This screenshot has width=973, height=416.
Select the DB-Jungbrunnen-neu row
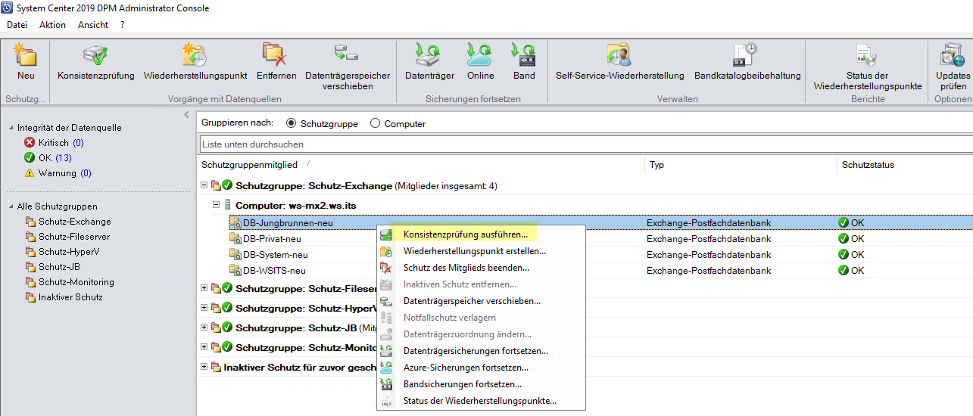[585, 223]
